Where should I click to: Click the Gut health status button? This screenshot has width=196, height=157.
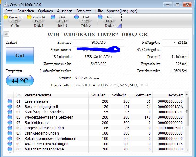[20, 56]
